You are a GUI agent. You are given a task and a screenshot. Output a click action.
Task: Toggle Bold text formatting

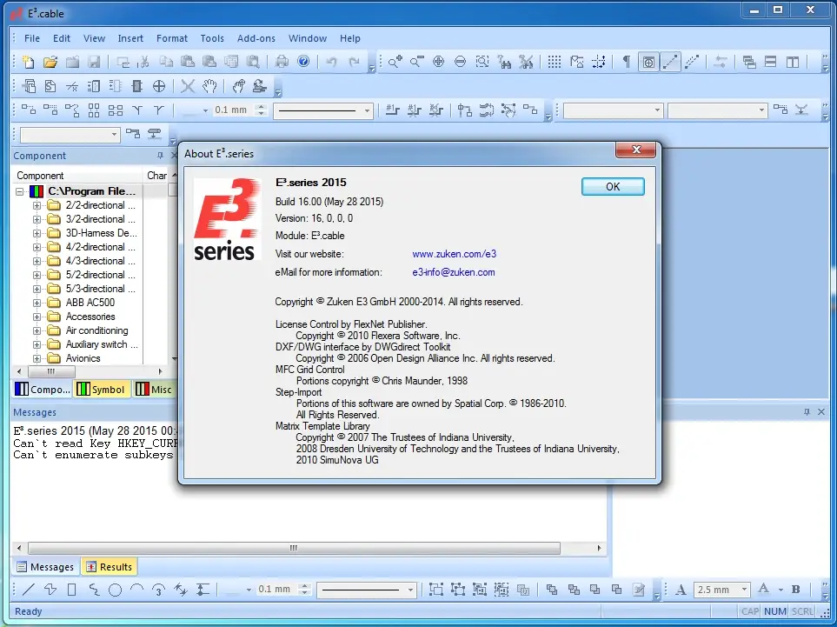tap(796, 589)
